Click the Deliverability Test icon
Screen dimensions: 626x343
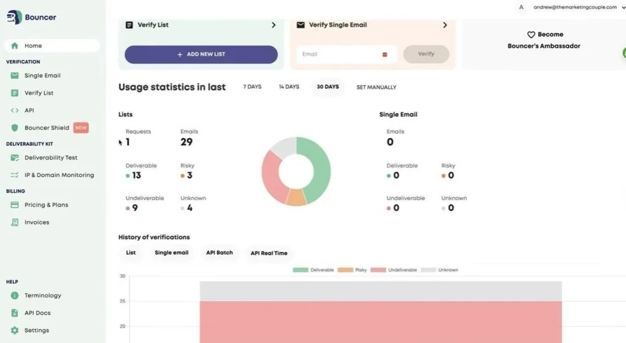(x=15, y=158)
